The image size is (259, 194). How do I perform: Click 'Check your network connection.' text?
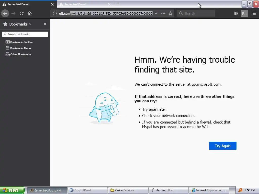point(168,116)
